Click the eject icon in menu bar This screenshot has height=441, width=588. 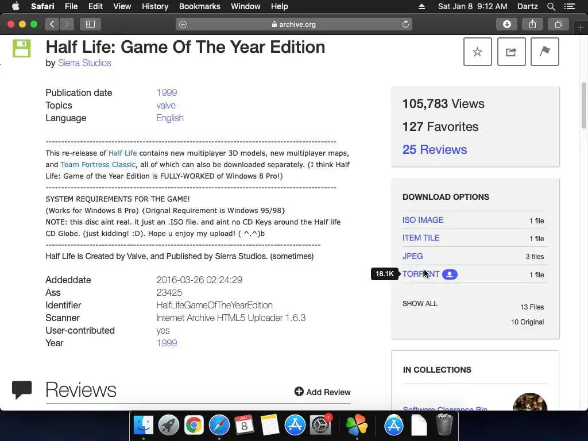pyautogui.click(x=421, y=6)
